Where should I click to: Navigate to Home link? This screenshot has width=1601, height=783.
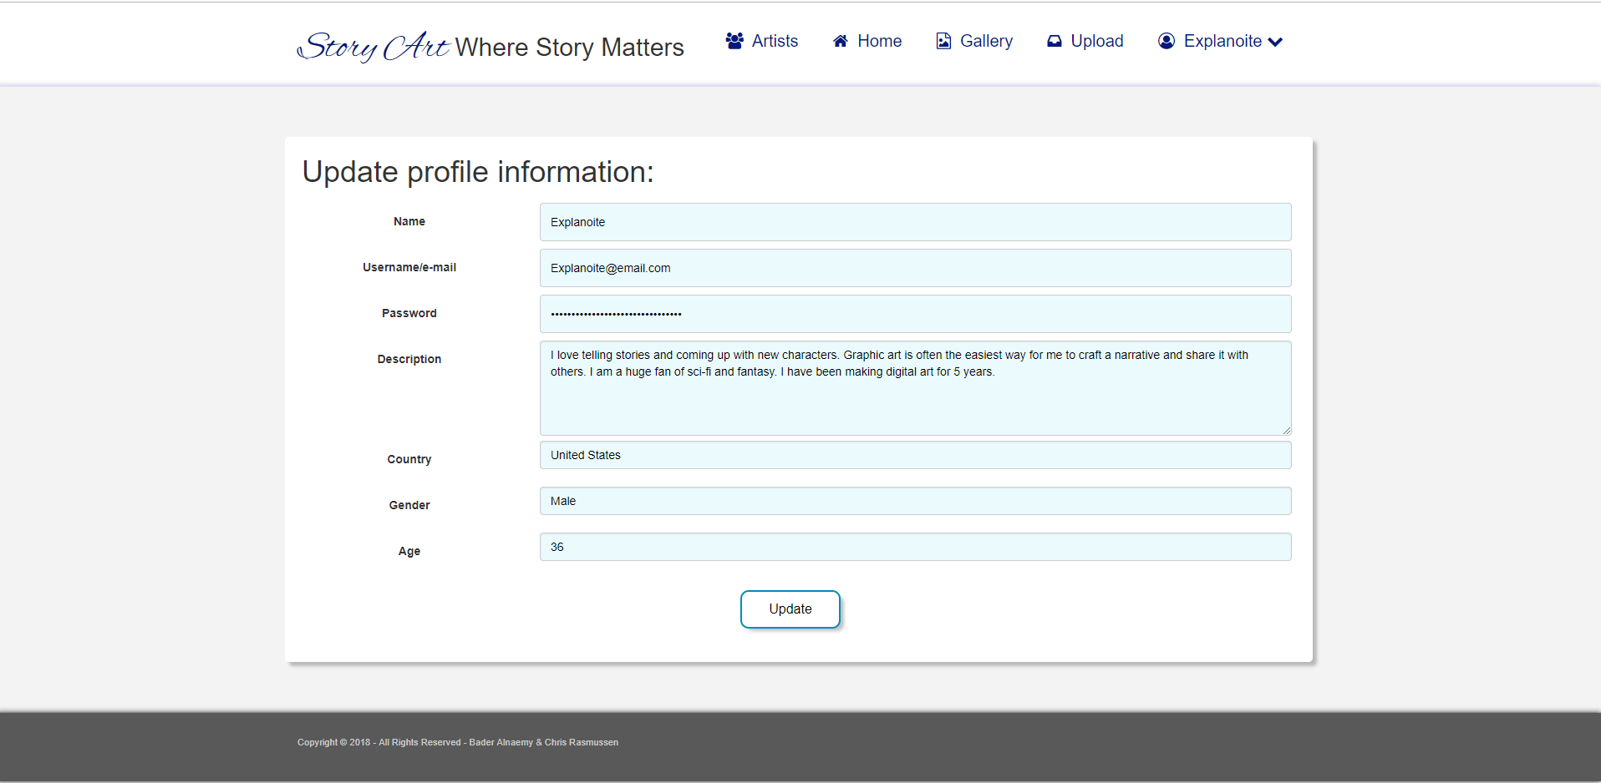pos(879,41)
